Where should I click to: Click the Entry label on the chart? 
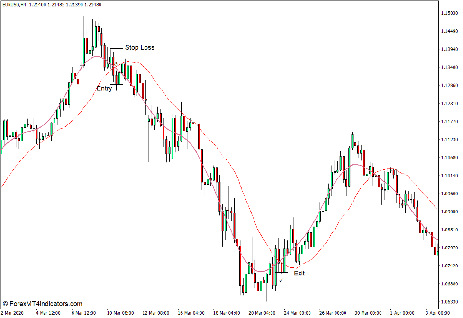pyautogui.click(x=105, y=88)
